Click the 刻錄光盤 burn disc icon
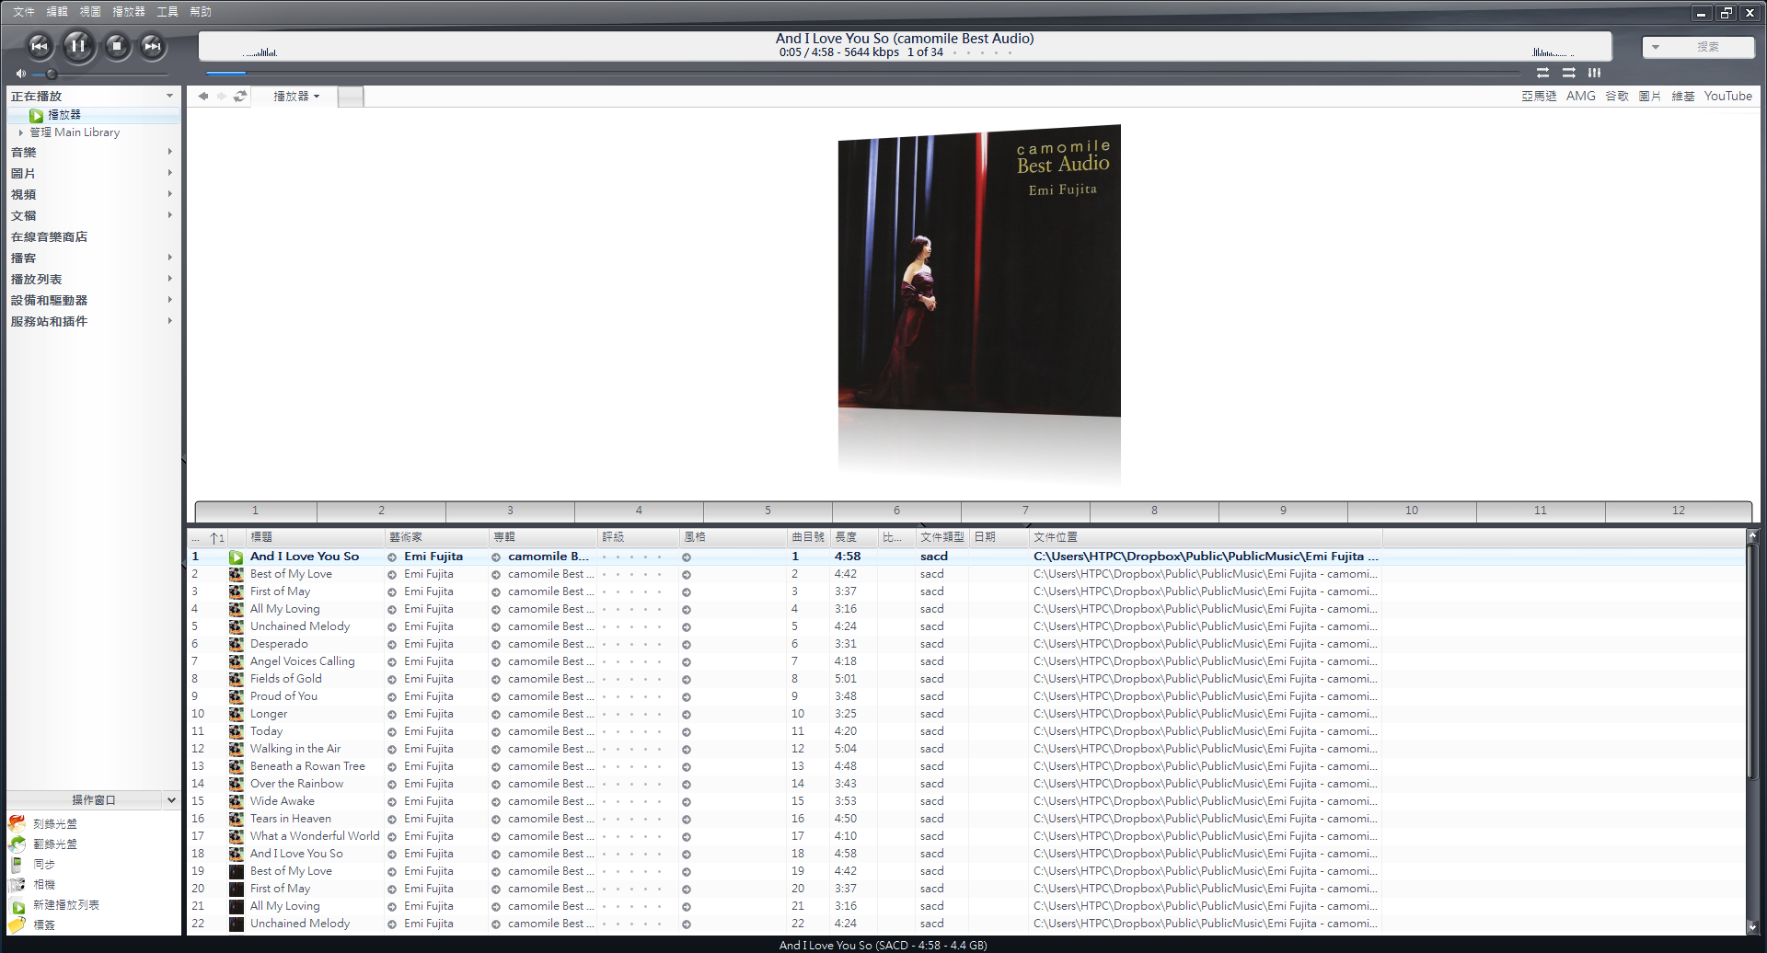 [17, 823]
